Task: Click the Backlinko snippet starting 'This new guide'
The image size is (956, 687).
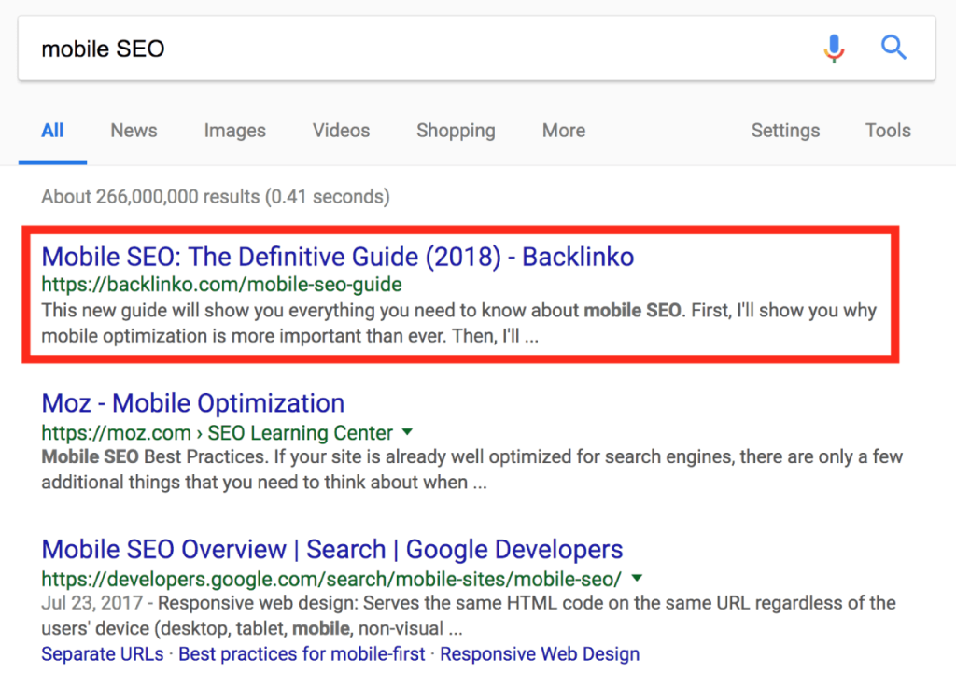Action: pos(458,323)
